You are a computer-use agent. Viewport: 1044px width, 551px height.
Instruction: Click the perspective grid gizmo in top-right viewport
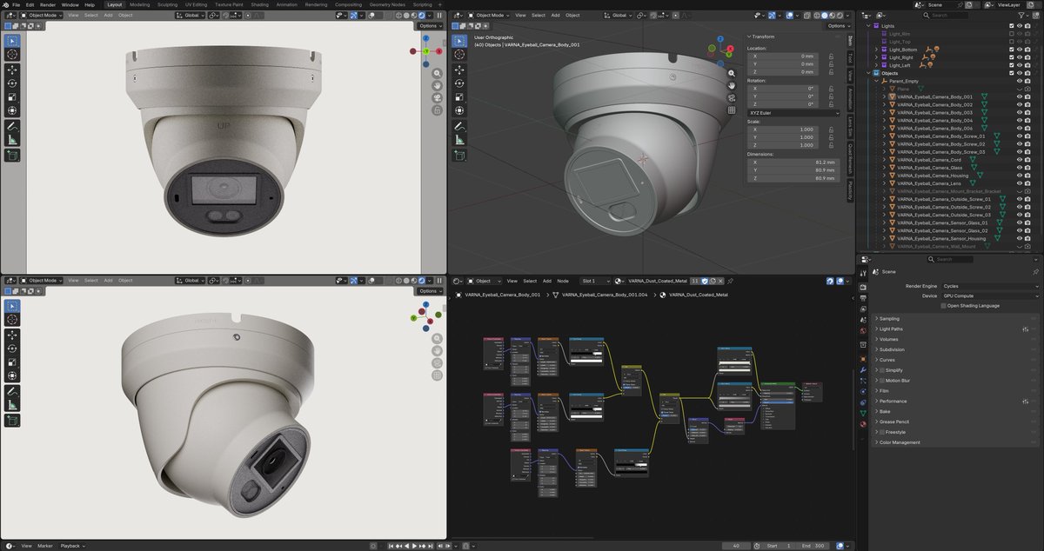coord(732,110)
